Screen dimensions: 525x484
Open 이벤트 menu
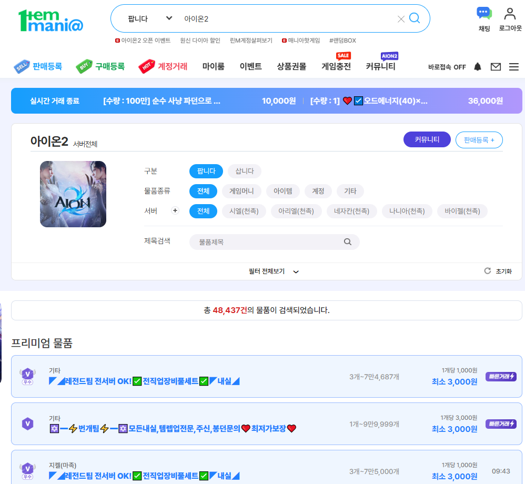click(x=251, y=67)
